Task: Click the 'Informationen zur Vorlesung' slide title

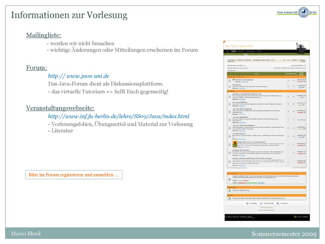Action: point(69,15)
